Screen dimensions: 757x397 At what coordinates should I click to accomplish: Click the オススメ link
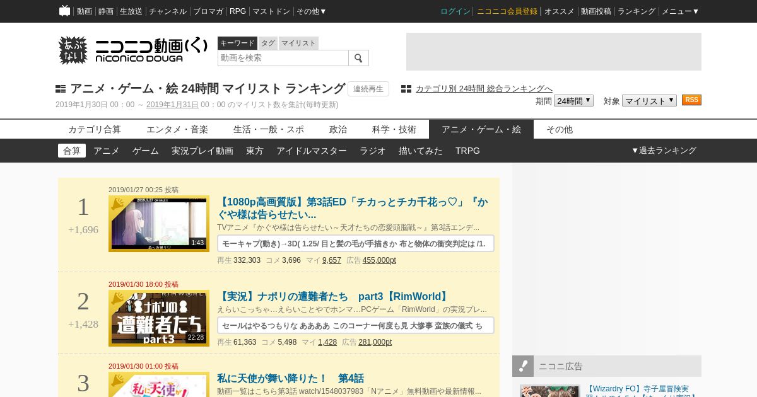pyautogui.click(x=560, y=11)
